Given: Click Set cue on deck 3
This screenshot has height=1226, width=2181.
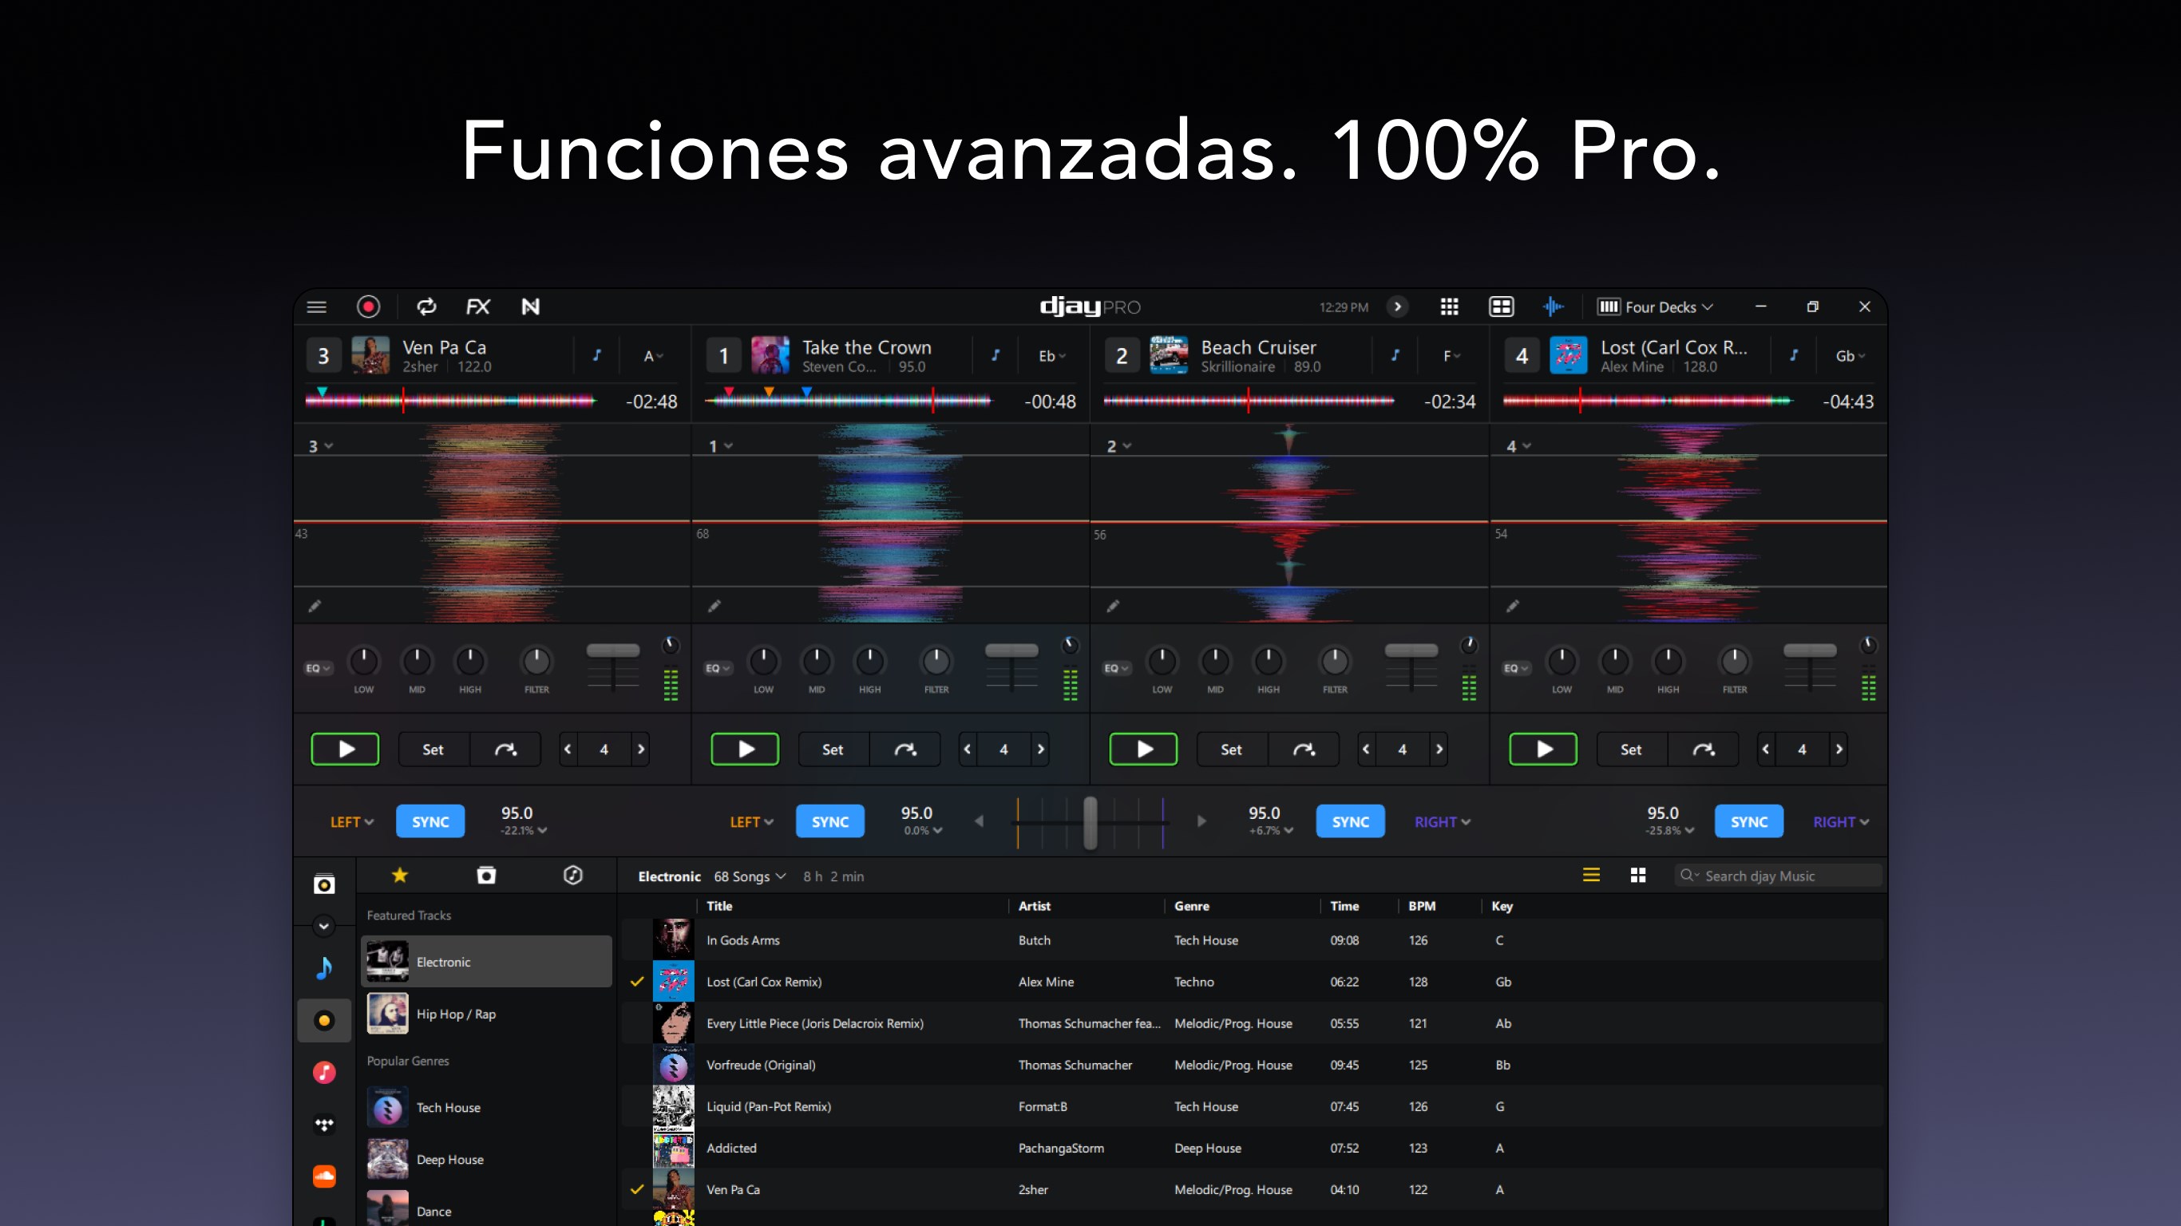Looking at the screenshot, I should click(433, 749).
